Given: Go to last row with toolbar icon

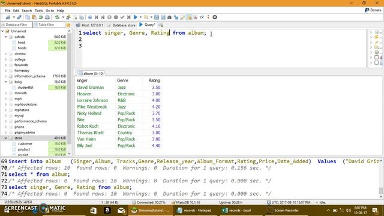Looking at the screenshot, I should (103, 17).
